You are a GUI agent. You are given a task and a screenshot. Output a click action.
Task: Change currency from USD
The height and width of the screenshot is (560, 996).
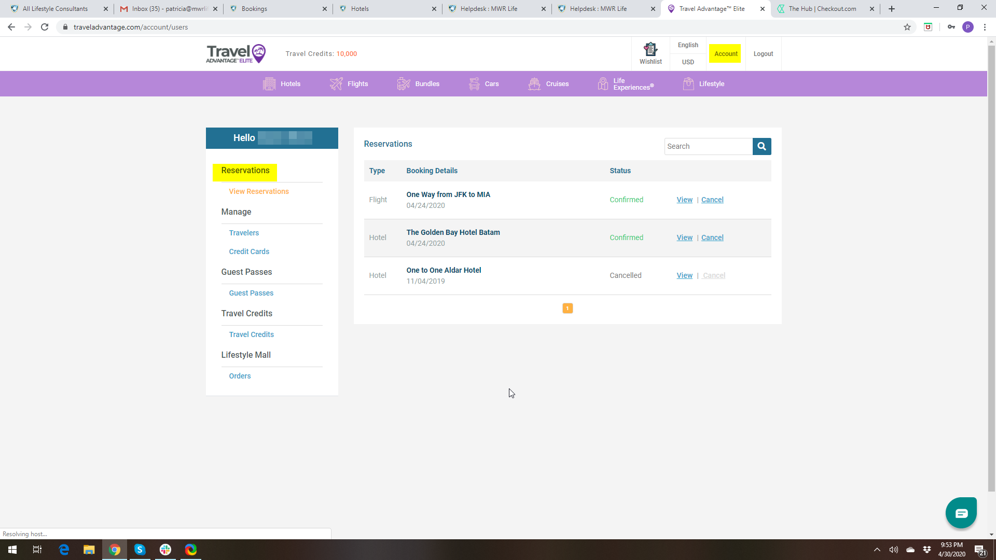pyautogui.click(x=688, y=62)
